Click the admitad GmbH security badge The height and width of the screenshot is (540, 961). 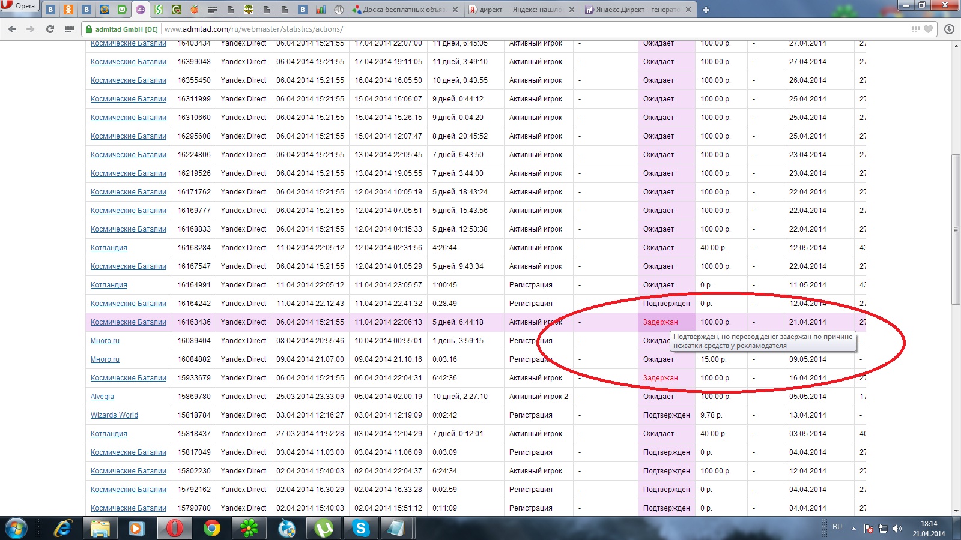[122, 29]
